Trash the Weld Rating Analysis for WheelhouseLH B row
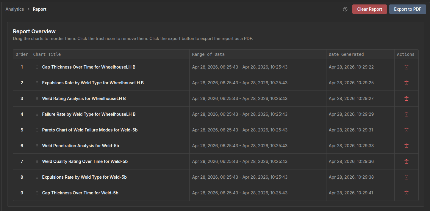Viewport: 430px width, 211px height. click(x=406, y=99)
